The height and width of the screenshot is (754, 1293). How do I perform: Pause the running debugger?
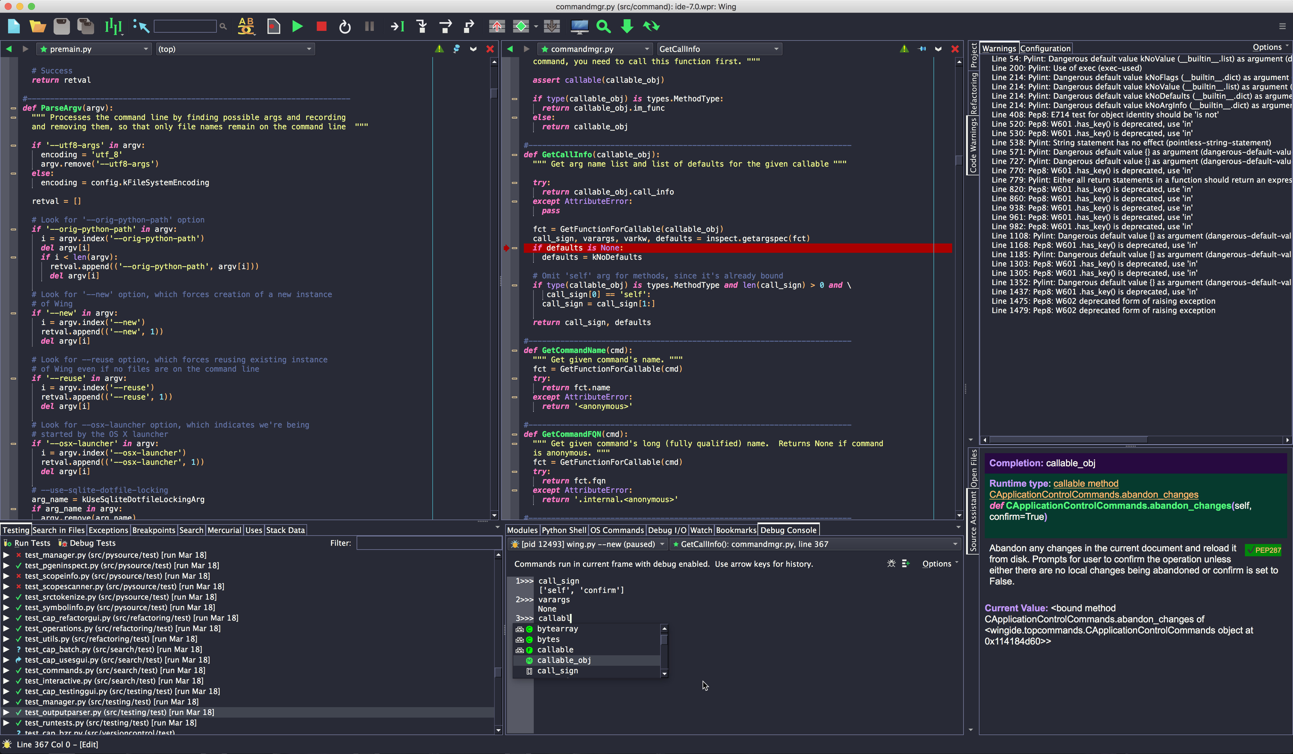(x=369, y=26)
